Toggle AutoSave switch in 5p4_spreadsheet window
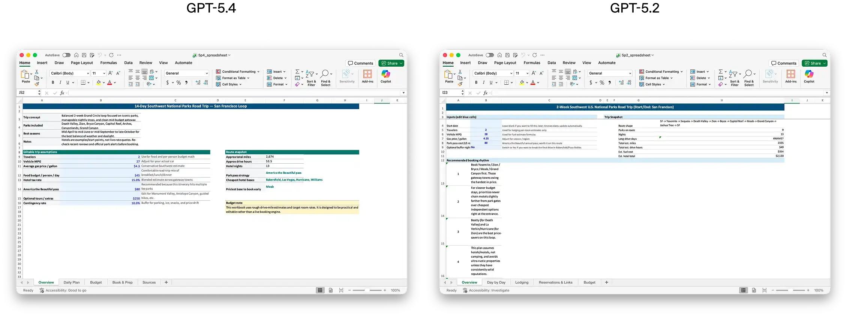862x324 pixels. click(x=66, y=55)
